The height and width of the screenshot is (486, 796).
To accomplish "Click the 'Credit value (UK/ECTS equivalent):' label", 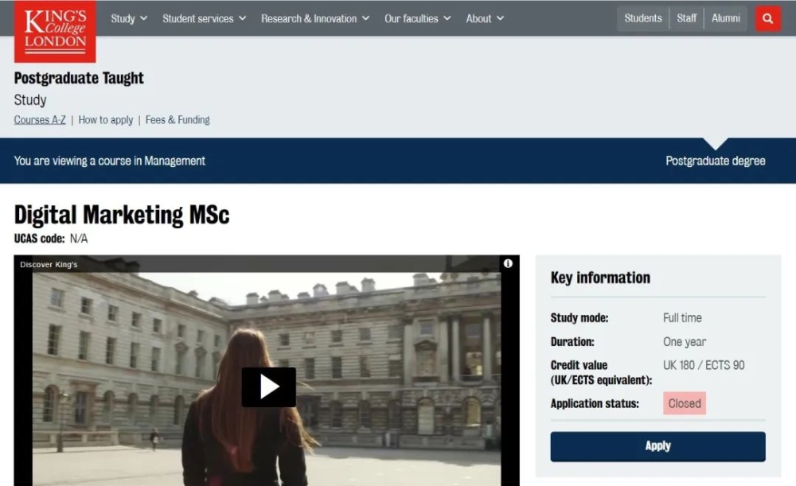I will (x=601, y=373).
